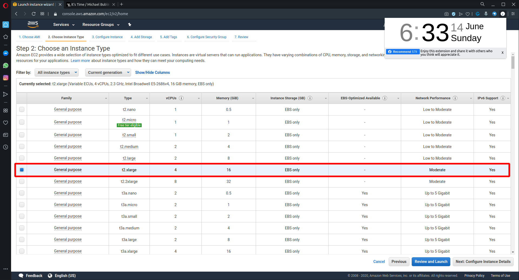Open the history clock in the sidebar
Image resolution: width=519 pixels, height=280 pixels.
(5, 147)
